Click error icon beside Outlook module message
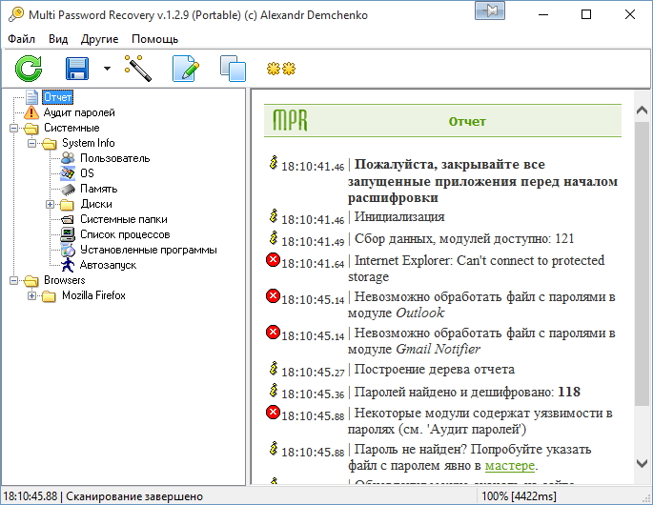Viewport: 653px width, 505px height. pos(273,296)
